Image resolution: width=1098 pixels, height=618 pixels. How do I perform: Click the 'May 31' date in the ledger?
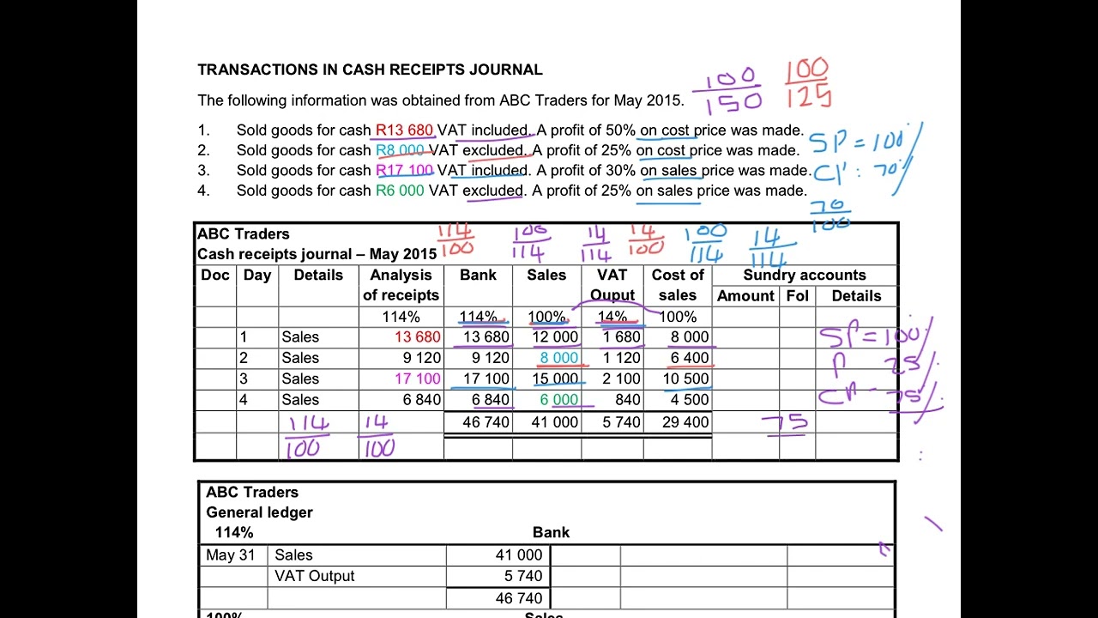231,555
